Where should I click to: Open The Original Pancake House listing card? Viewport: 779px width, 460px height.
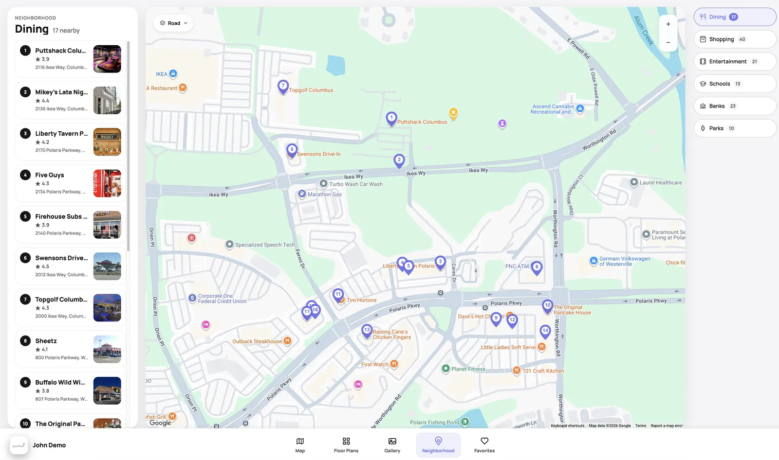[x=71, y=421]
